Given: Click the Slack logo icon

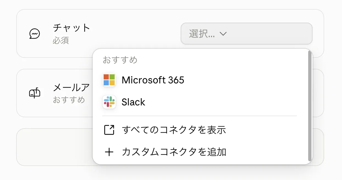Looking at the screenshot, I should point(109,102).
